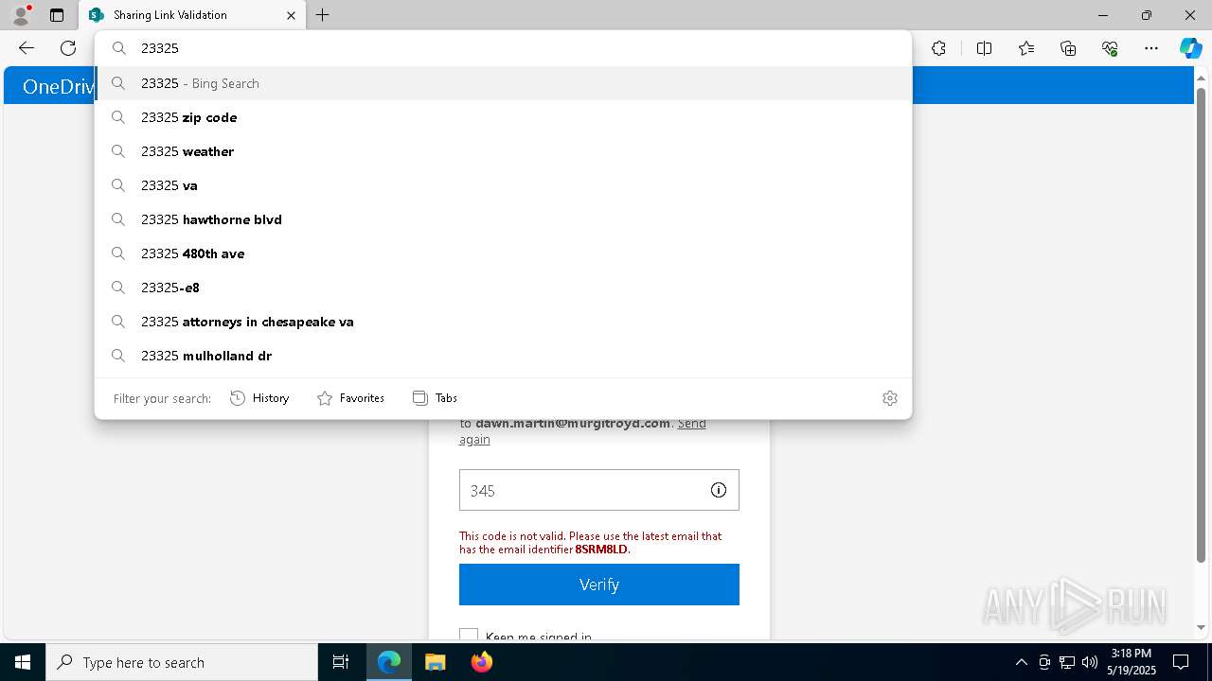1212x681 pixels.
Task: Click the verification code input field
Action: (598, 490)
